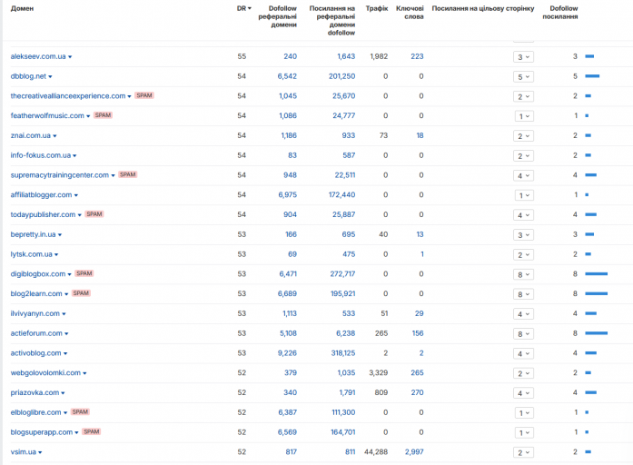Open dbblog.net domain link
The image size is (633, 465).
28,76
